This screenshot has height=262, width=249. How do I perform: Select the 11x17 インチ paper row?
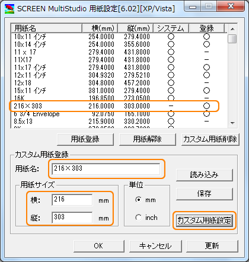coord(119,68)
